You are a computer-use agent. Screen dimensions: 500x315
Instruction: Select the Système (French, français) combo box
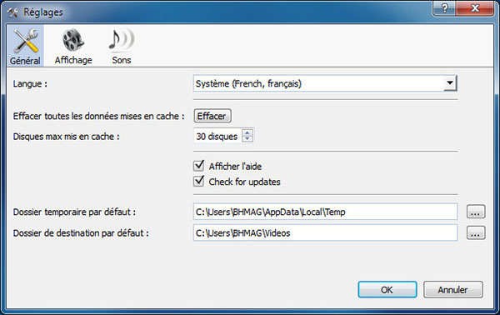tap(325, 83)
